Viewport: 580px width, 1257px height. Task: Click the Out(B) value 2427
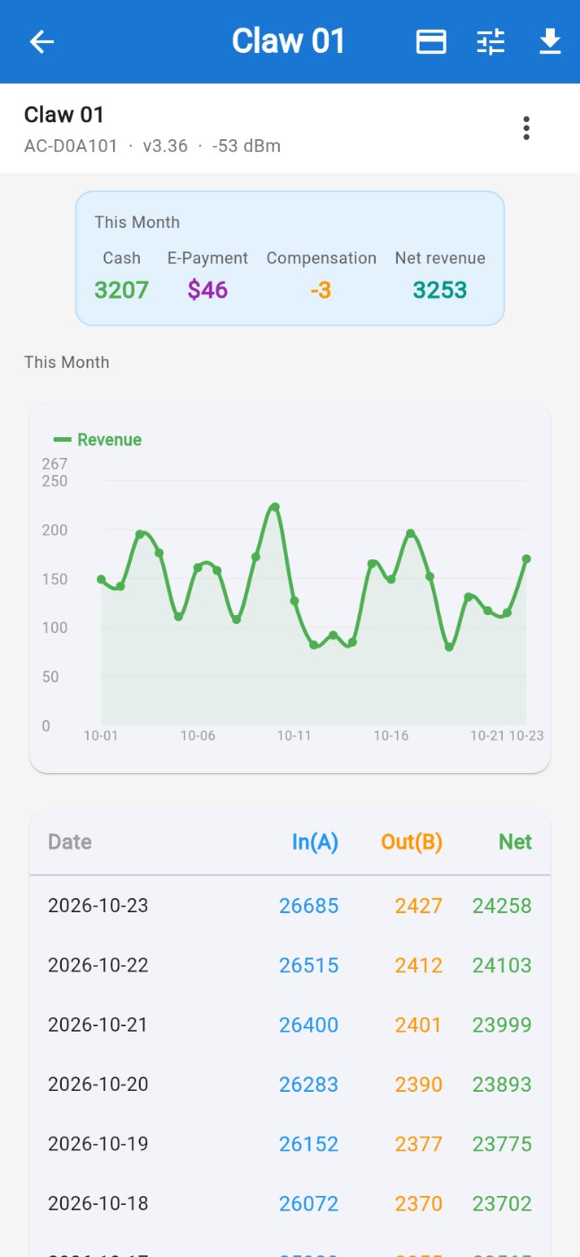[419, 906]
